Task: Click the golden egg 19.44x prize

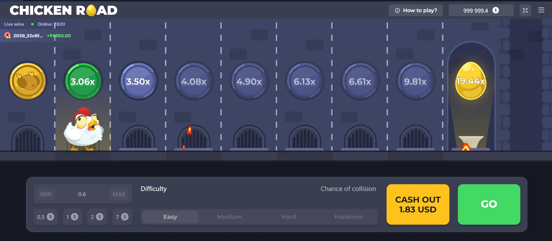Action: [471, 81]
